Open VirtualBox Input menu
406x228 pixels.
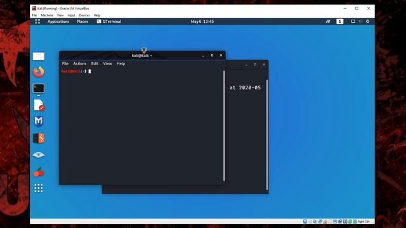pos(71,15)
